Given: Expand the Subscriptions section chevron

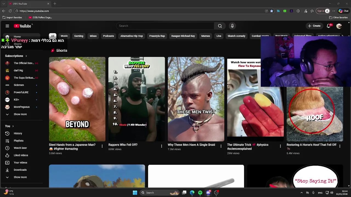Looking at the screenshot, I should (26, 56).
